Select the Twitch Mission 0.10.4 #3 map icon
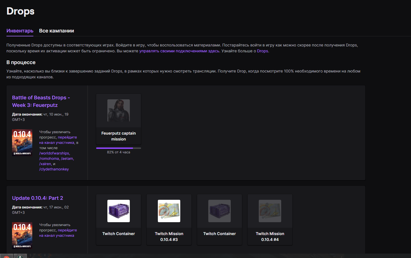The height and width of the screenshot is (258, 411). click(x=169, y=211)
